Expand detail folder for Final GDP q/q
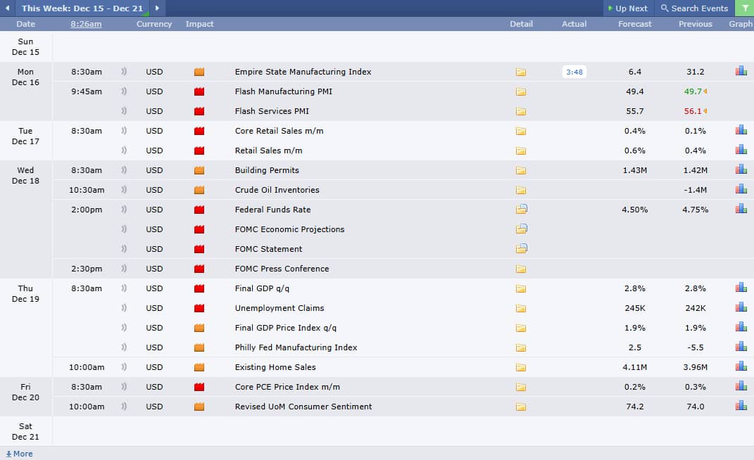 (521, 288)
